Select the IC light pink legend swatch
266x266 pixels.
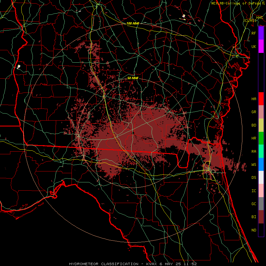261,191
